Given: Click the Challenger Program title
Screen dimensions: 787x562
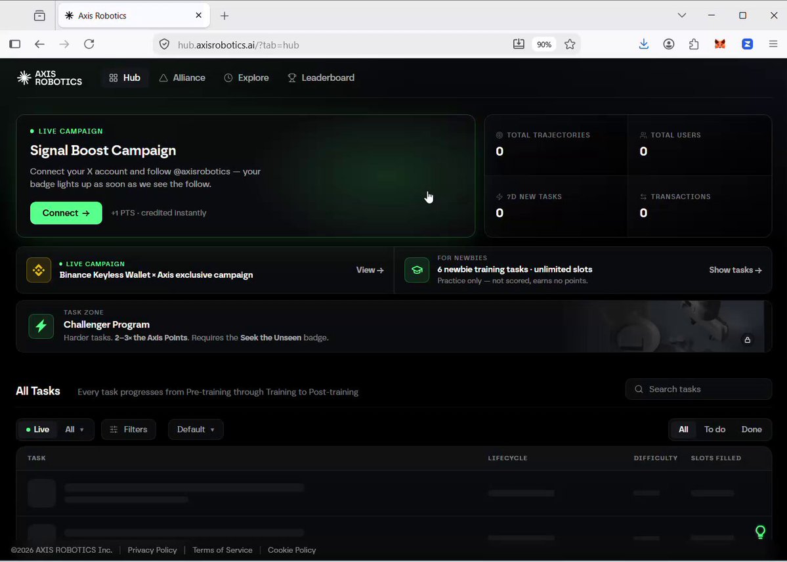Looking at the screenshot, I should 106,324.
